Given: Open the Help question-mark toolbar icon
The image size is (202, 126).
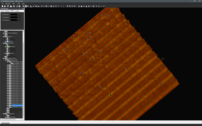Looking at the screenshot, I should [20, 6].
